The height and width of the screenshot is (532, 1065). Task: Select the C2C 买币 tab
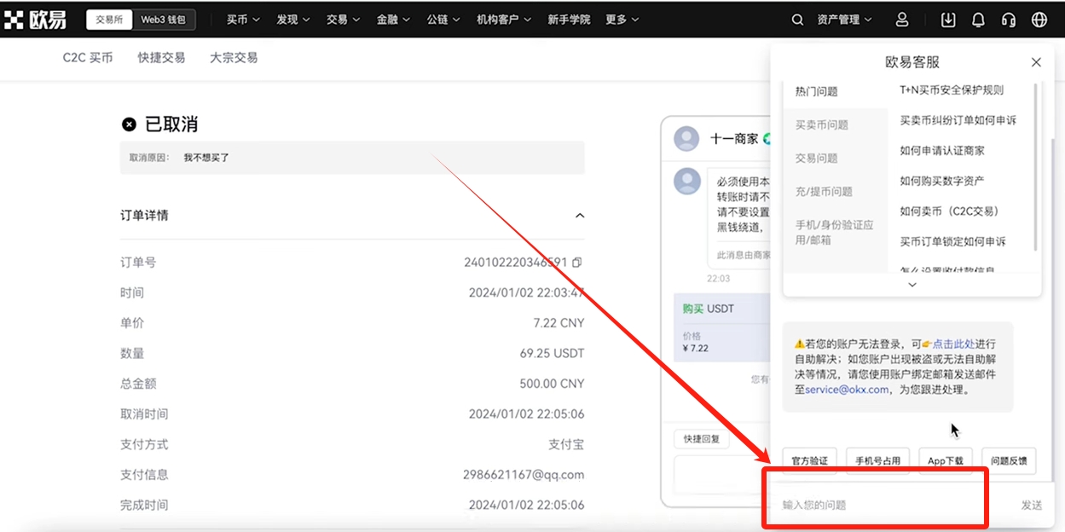88,58
